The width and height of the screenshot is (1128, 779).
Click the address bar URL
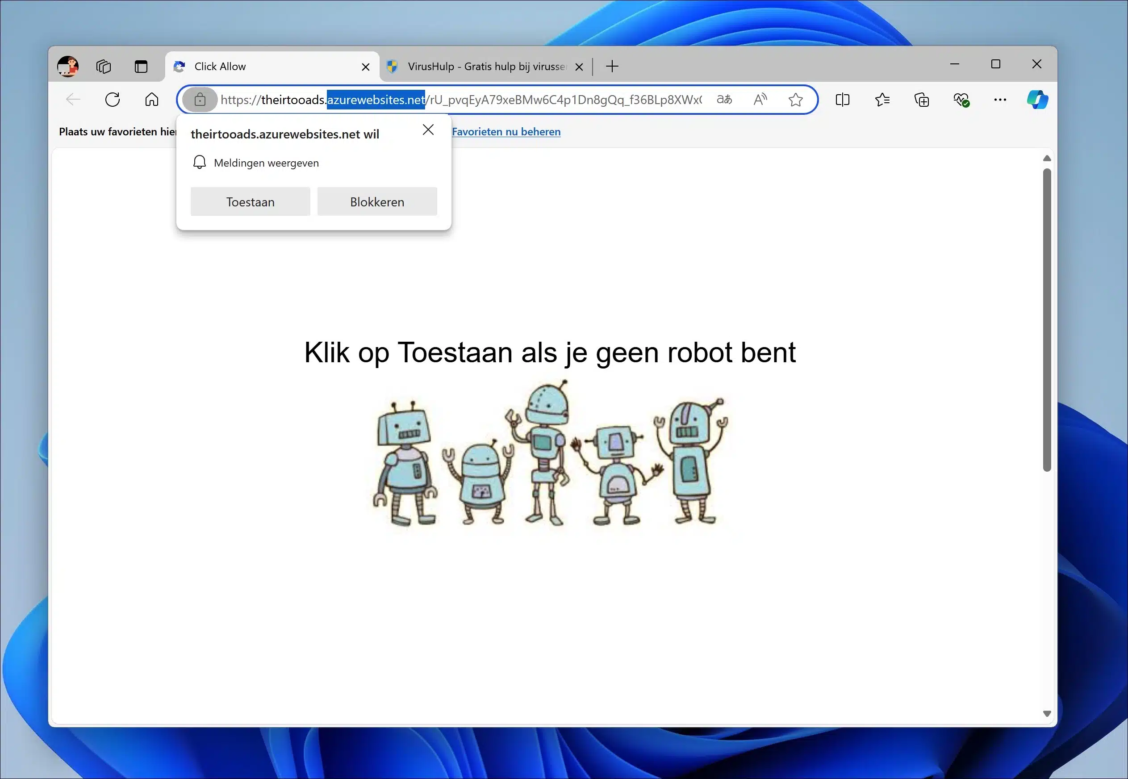(x=461, y=100)
